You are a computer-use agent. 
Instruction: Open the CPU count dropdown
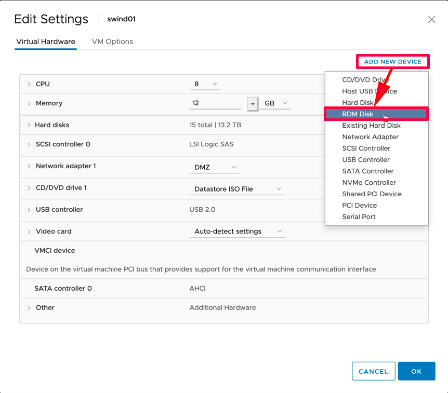point(205,84)
